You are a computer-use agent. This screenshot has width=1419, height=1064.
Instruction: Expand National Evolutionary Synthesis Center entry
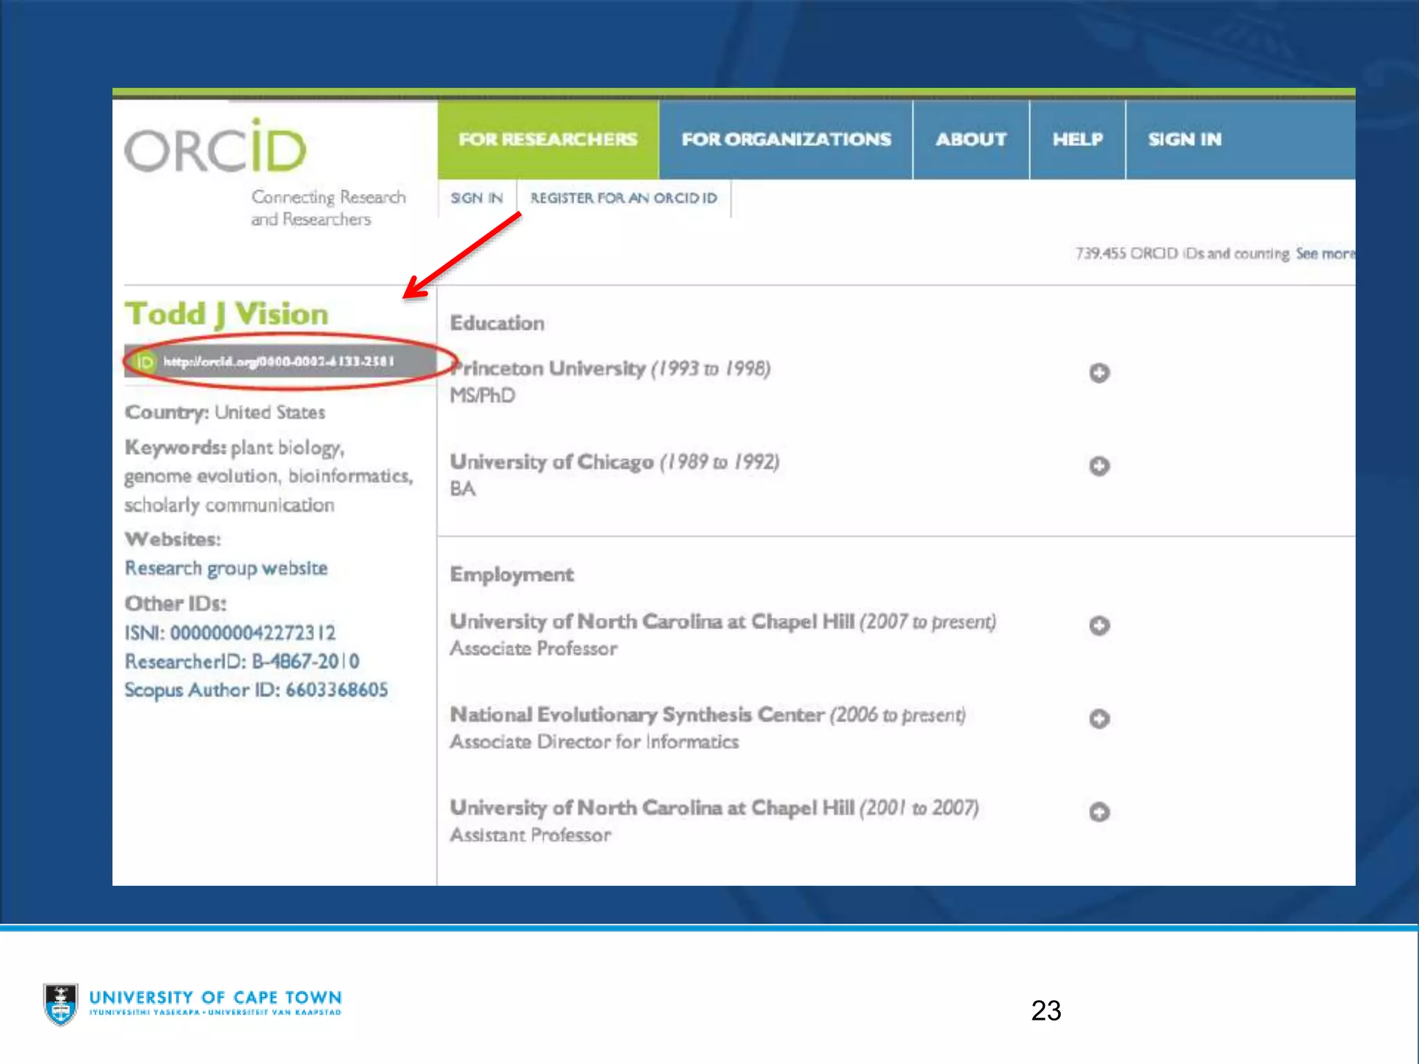coord(1099,718)
